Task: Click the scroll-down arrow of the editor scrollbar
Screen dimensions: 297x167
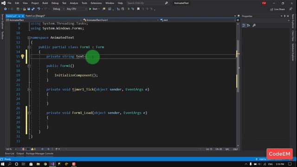Action: click(238, 146)
